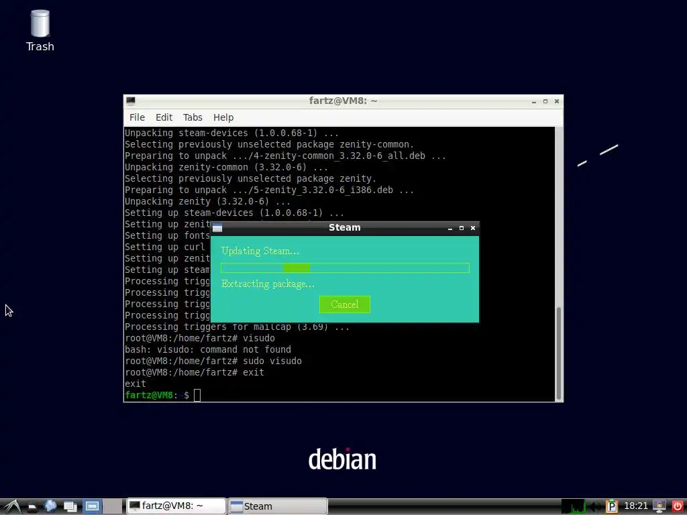Click the Steam dialog title-bar icon
Image resolution: width=687 pixels, height=515 pixels.
(x=217, y=228)
